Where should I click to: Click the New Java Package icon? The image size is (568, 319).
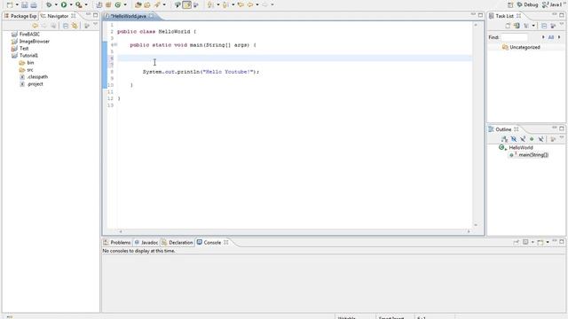pos(108,4)
